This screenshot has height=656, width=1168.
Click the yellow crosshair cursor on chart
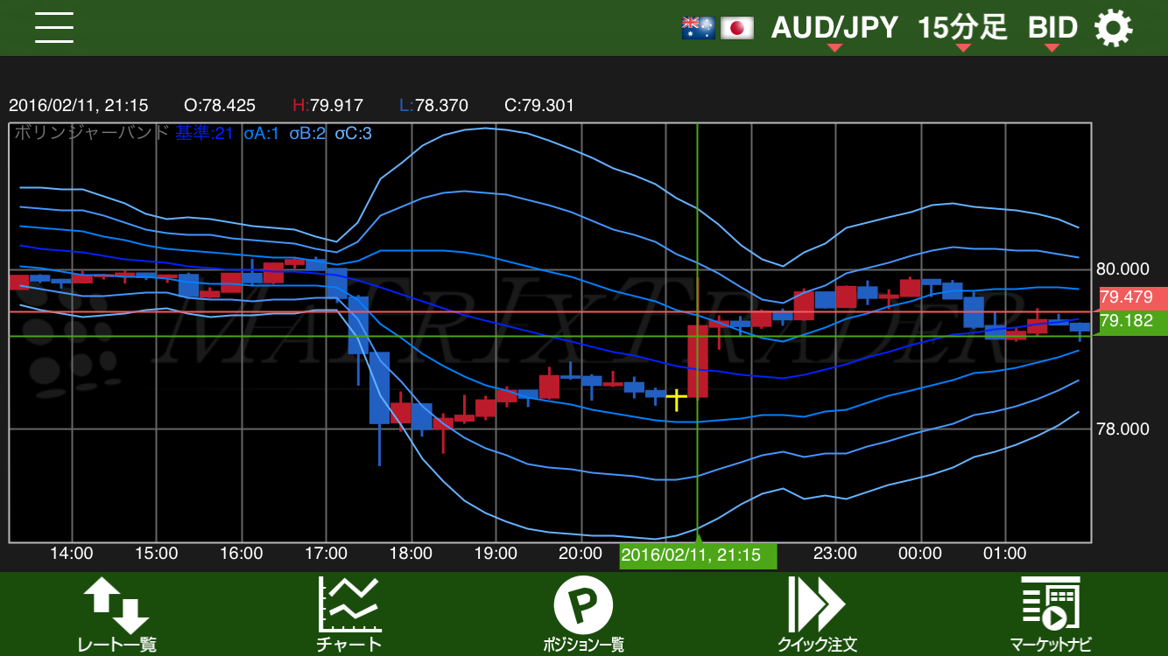[676, 399]
